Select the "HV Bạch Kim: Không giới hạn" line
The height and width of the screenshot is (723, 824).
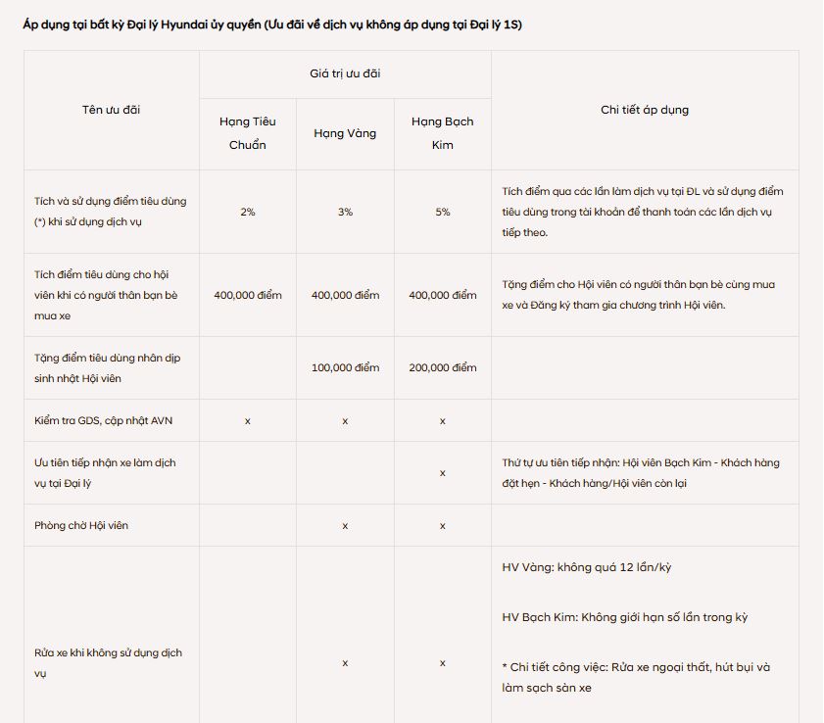(624, 617)
